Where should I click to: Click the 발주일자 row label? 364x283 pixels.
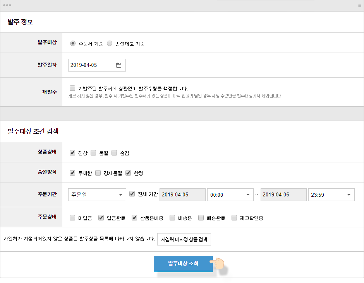click(47, 65)
